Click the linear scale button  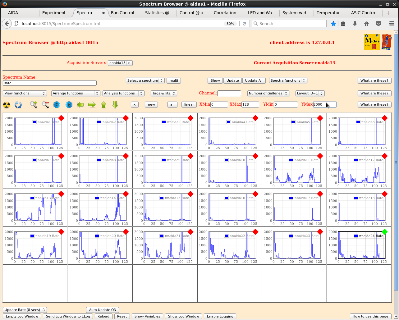[x=189, y=104]
